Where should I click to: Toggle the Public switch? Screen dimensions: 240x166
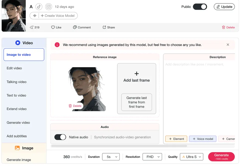click(x=200, y=7)
